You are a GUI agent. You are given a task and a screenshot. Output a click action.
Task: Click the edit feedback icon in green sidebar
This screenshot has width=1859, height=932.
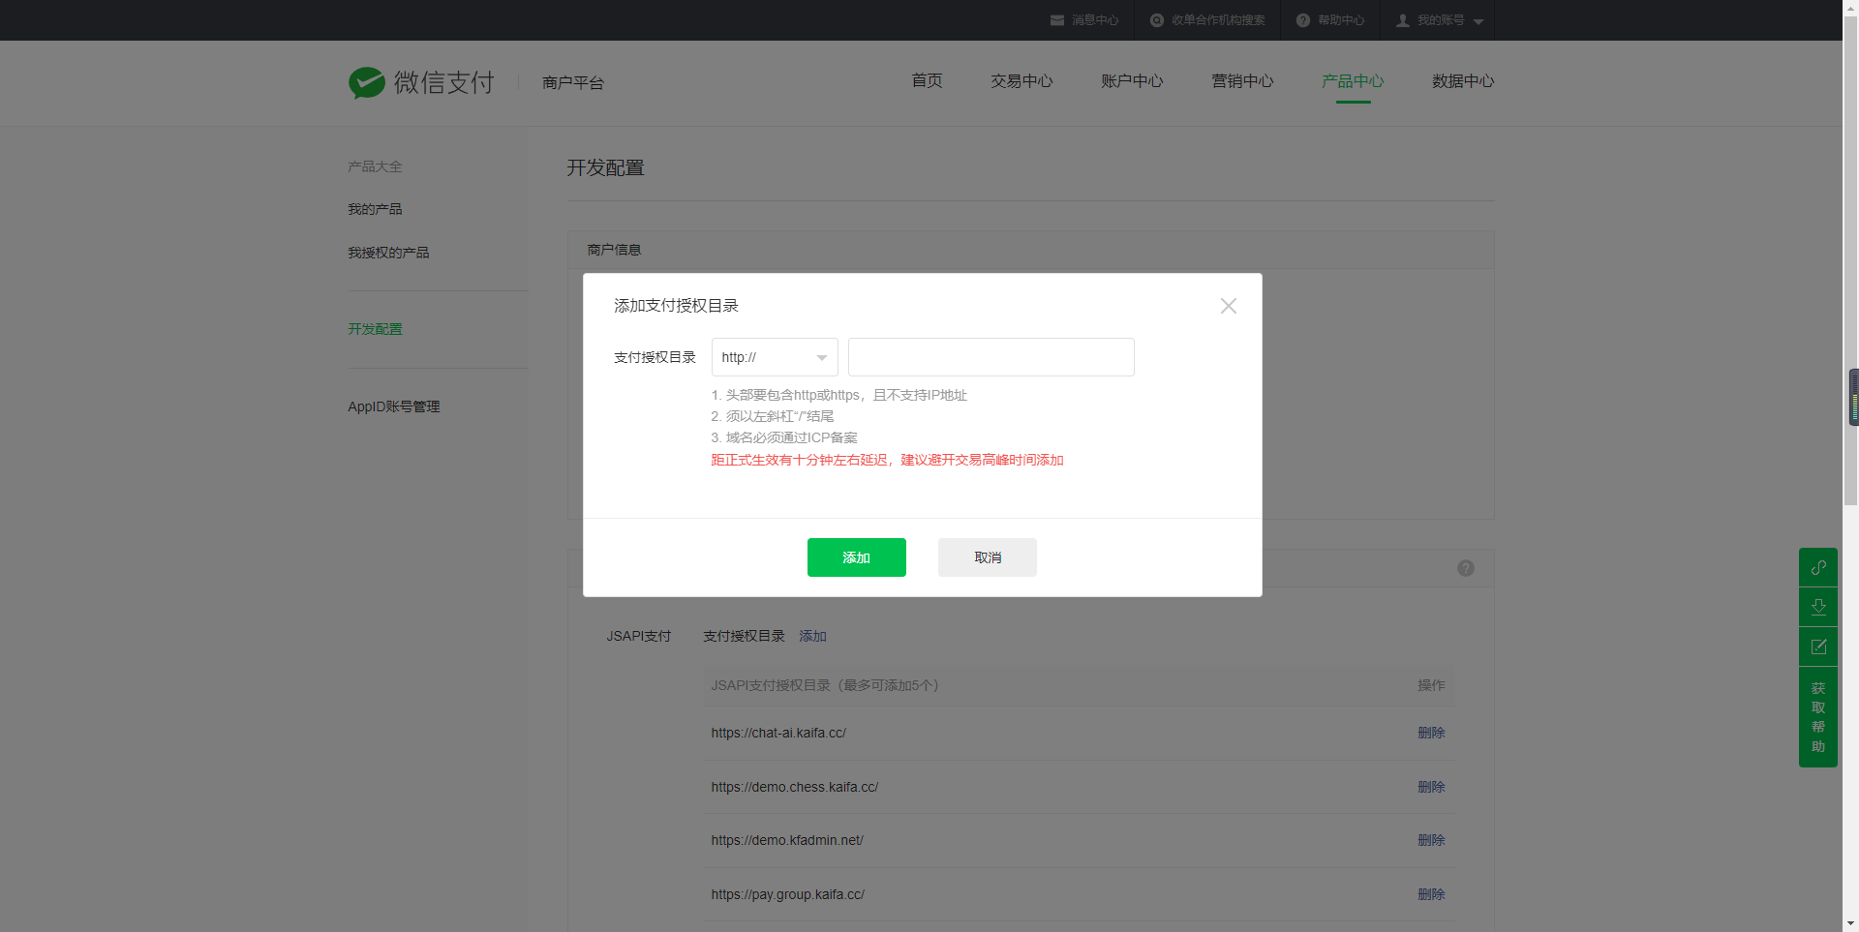[1818, 646]
